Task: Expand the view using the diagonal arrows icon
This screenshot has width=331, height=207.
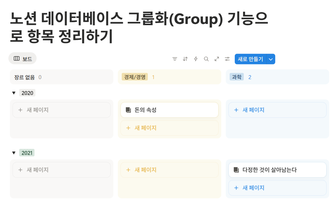Action: [x=217, y=59]
